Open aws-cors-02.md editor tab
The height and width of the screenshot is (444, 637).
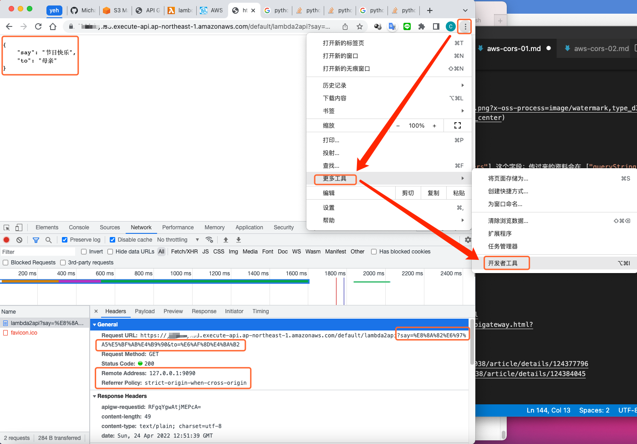pos(601,48)
